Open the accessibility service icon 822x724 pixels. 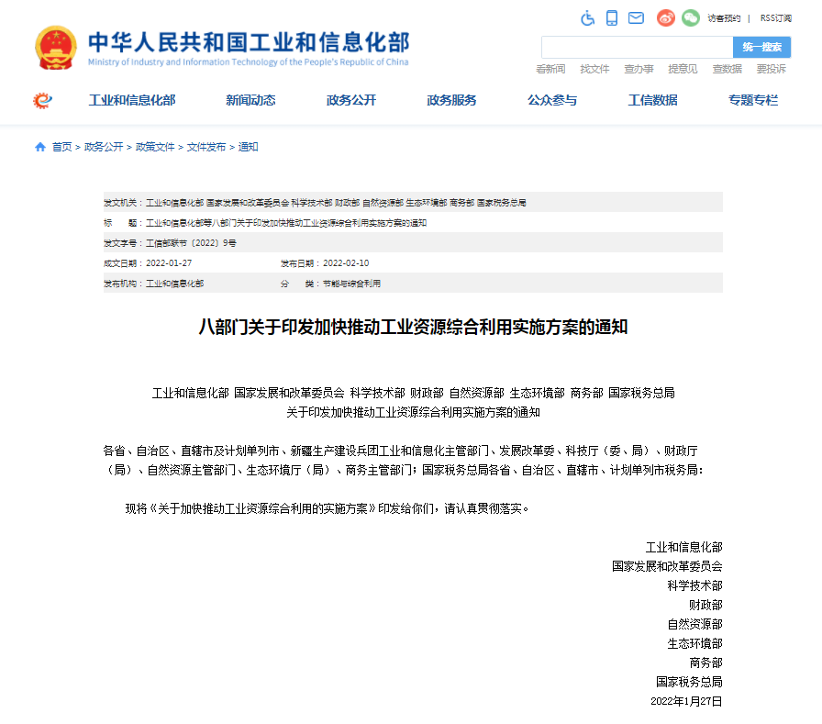coord(587,17)
